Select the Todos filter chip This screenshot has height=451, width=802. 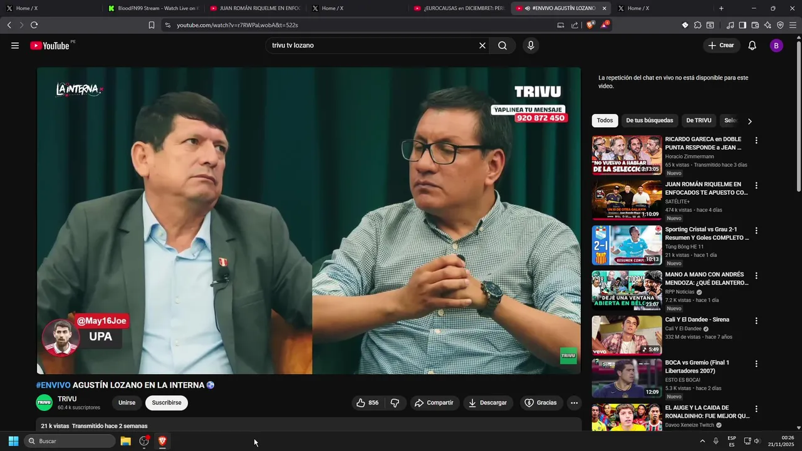(x=605, y=120)
